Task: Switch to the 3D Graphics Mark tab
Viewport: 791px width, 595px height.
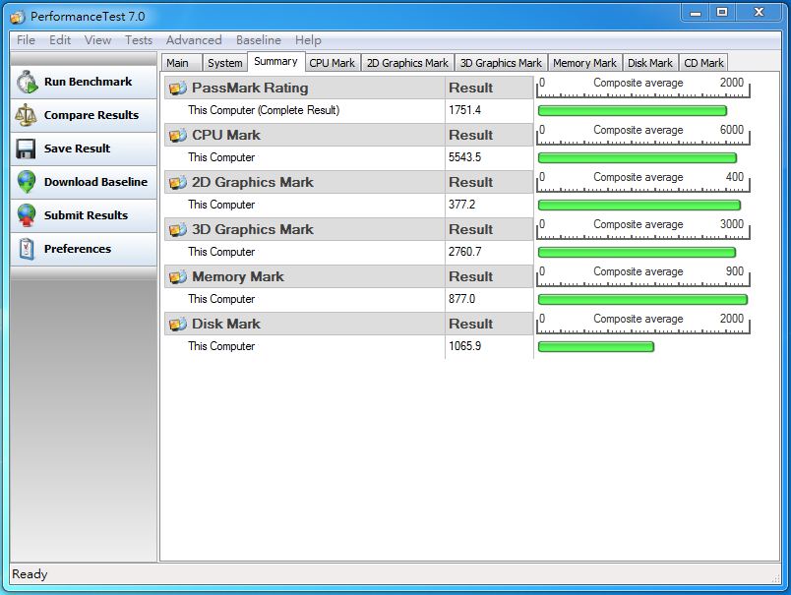Action: point(501,63)
